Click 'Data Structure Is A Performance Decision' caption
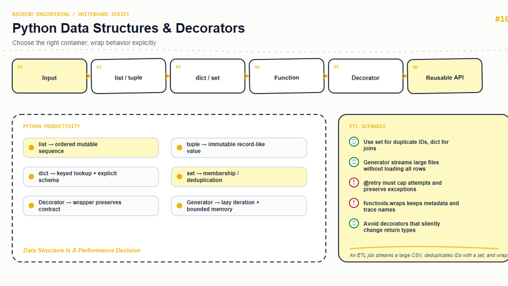The image size is (508, 286). (82, 251)
